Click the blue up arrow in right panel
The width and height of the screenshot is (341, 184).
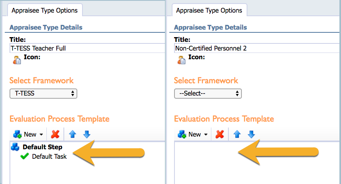click(x=237, y=134)
